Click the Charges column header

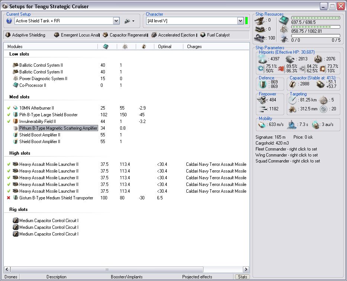click(x=194, y=47)
